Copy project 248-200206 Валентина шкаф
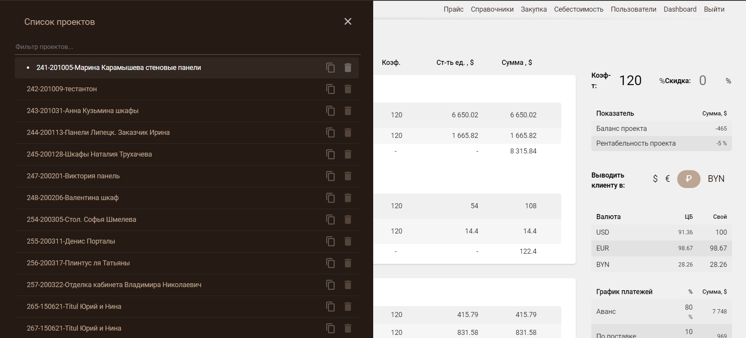 tap(330, 198)
